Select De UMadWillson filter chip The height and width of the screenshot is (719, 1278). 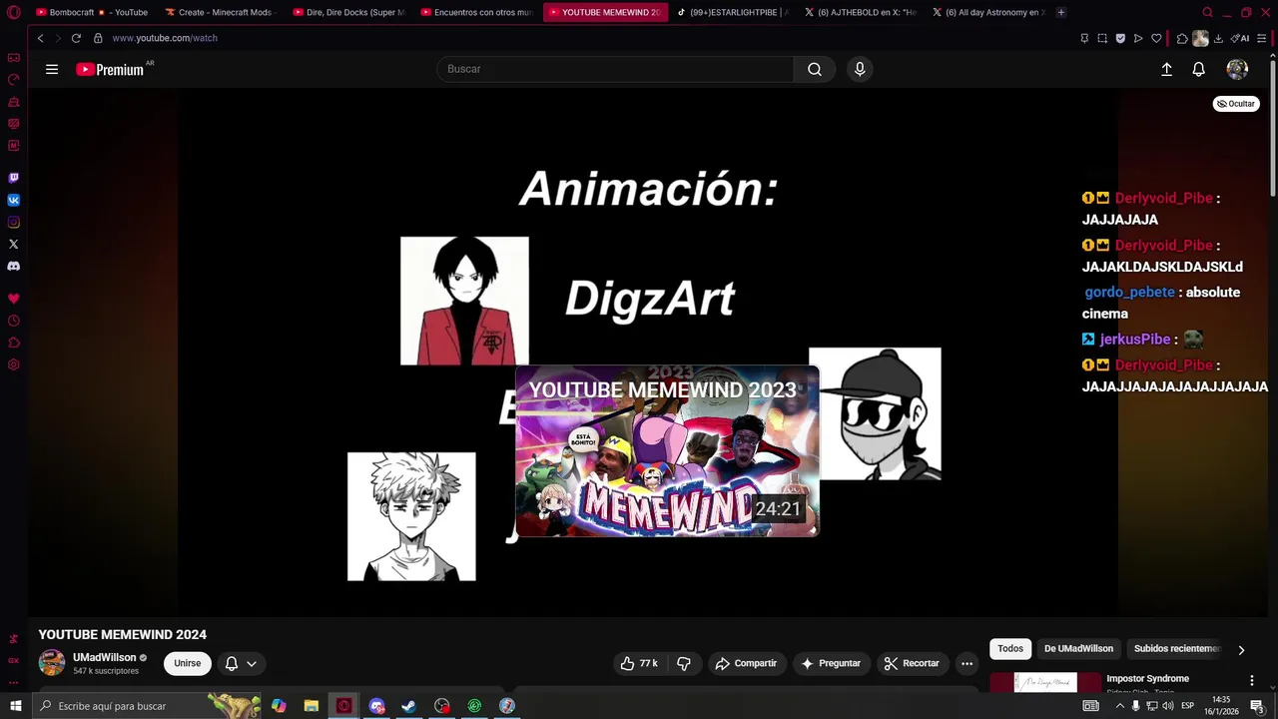tap(1078, 649)
